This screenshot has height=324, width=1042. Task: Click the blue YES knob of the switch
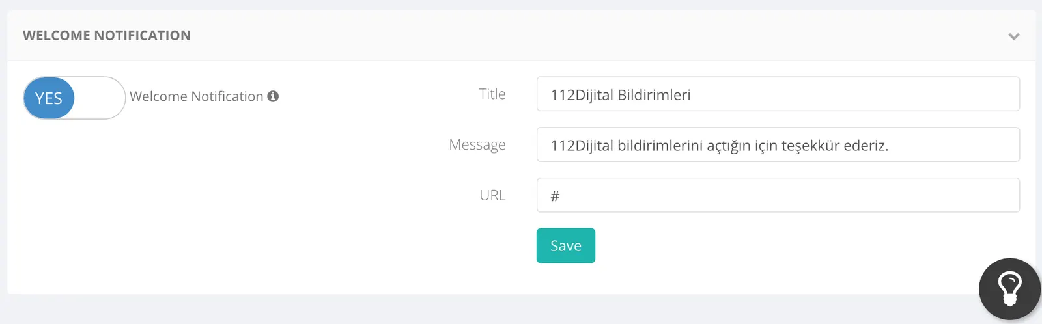pos(49,98)
